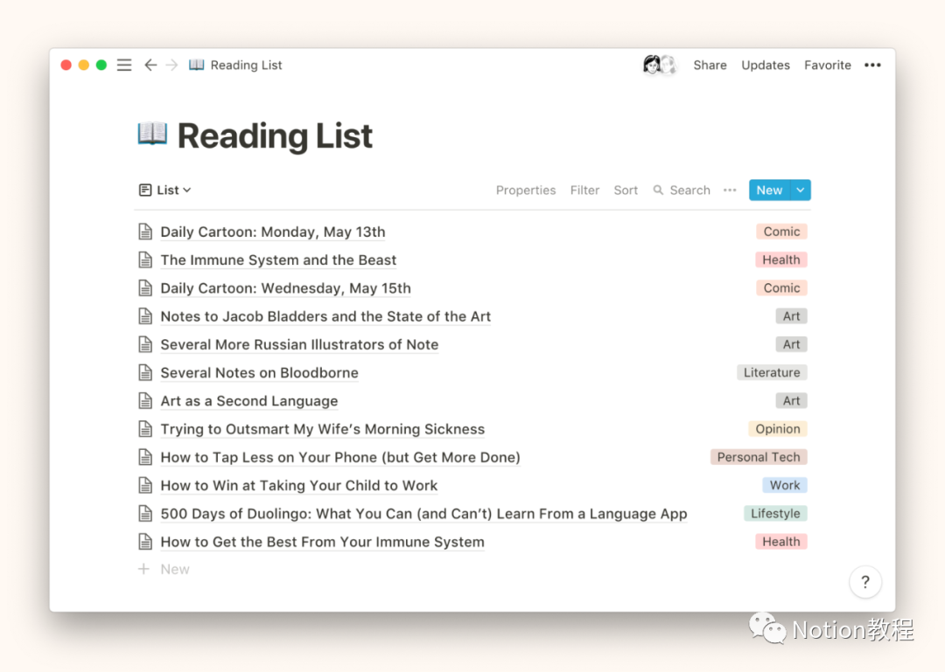This screenshot has height=672, width=945.
Task: Click the search magnifier icon
Action: (x=658, y=191)
